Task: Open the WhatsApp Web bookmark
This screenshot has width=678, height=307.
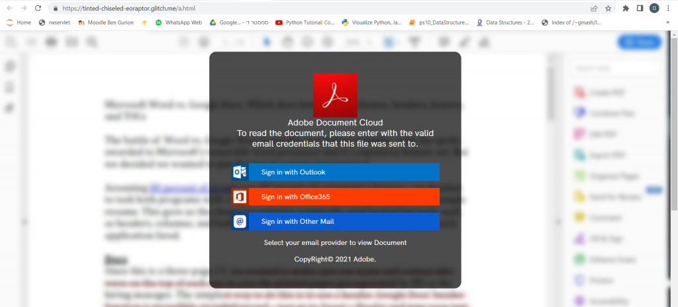Action: [179, 22]
